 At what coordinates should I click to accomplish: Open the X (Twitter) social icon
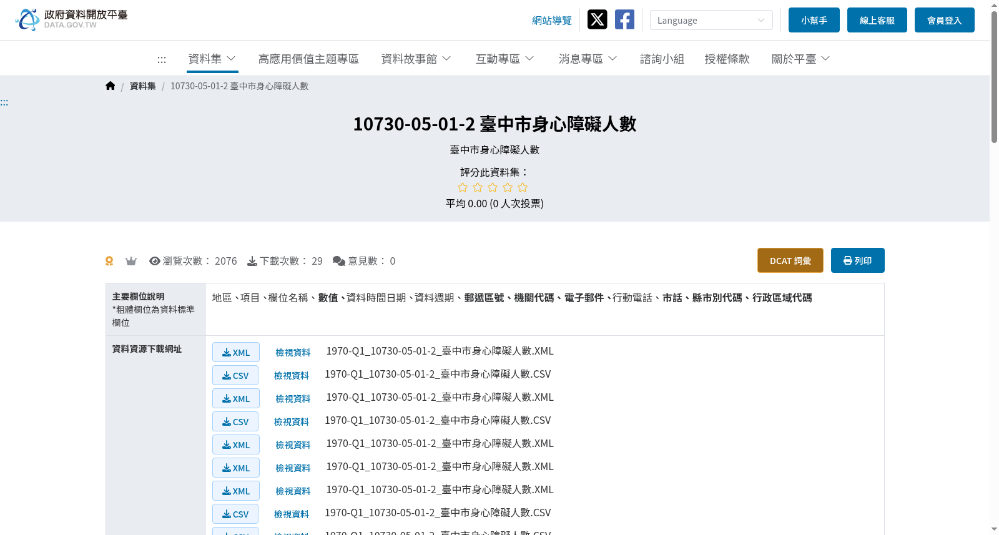597,19
